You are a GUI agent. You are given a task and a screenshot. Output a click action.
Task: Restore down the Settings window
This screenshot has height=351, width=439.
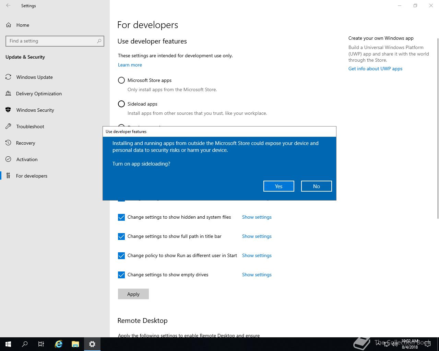[415, 5]
